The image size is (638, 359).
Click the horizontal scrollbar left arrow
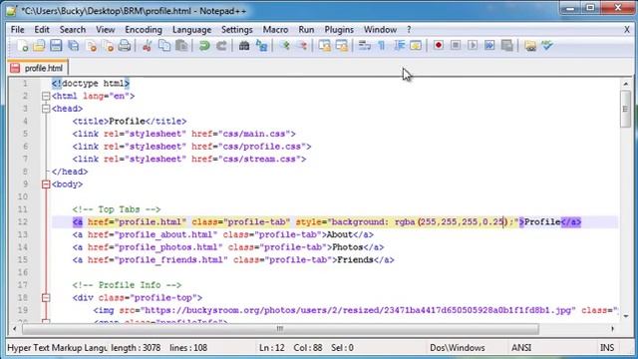(15, 328)
